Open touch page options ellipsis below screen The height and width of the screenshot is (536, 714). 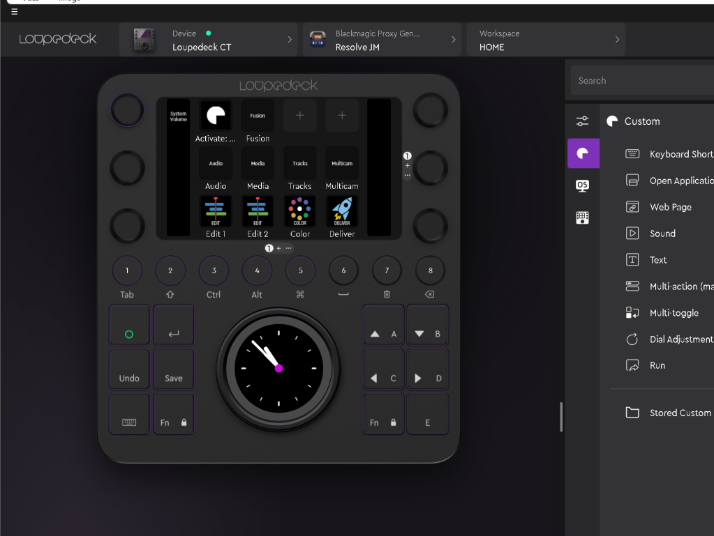tap(288, 248)
